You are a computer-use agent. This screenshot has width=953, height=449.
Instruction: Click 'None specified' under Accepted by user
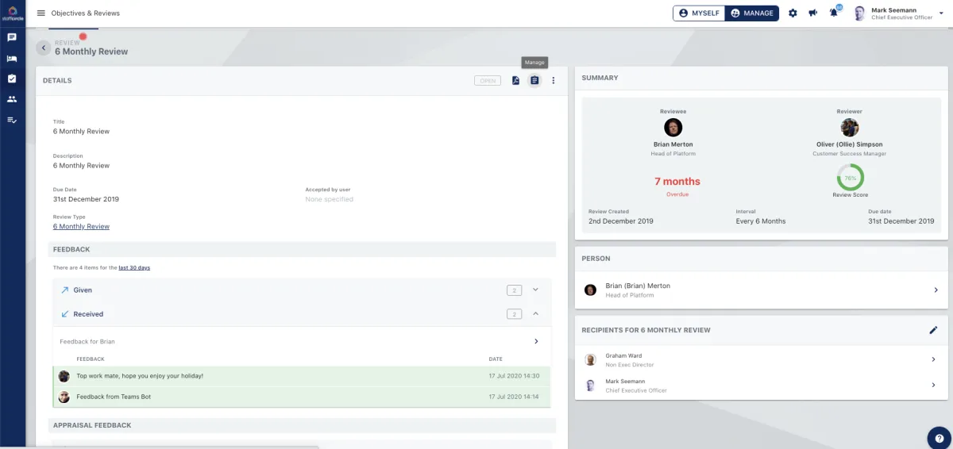pyautogui.click(x=329, y=199)
